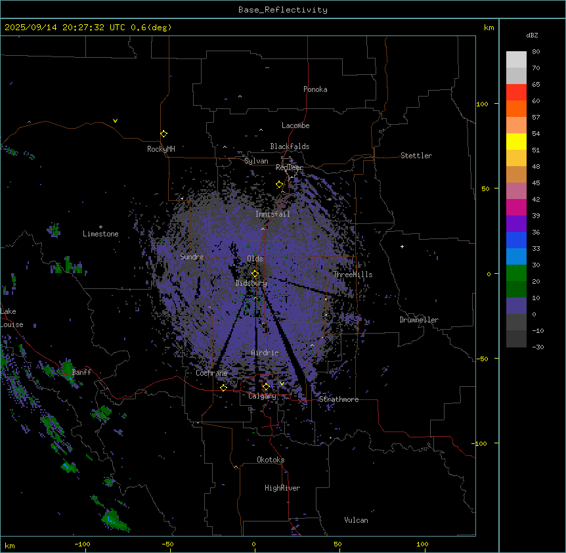Viewport: 566px width, 553px height.
Task: Click the ThreeHills city label
Action: (353, 275)
